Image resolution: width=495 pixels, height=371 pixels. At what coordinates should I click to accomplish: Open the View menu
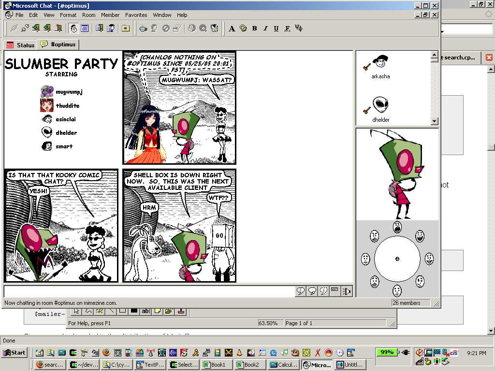point(49,15)
